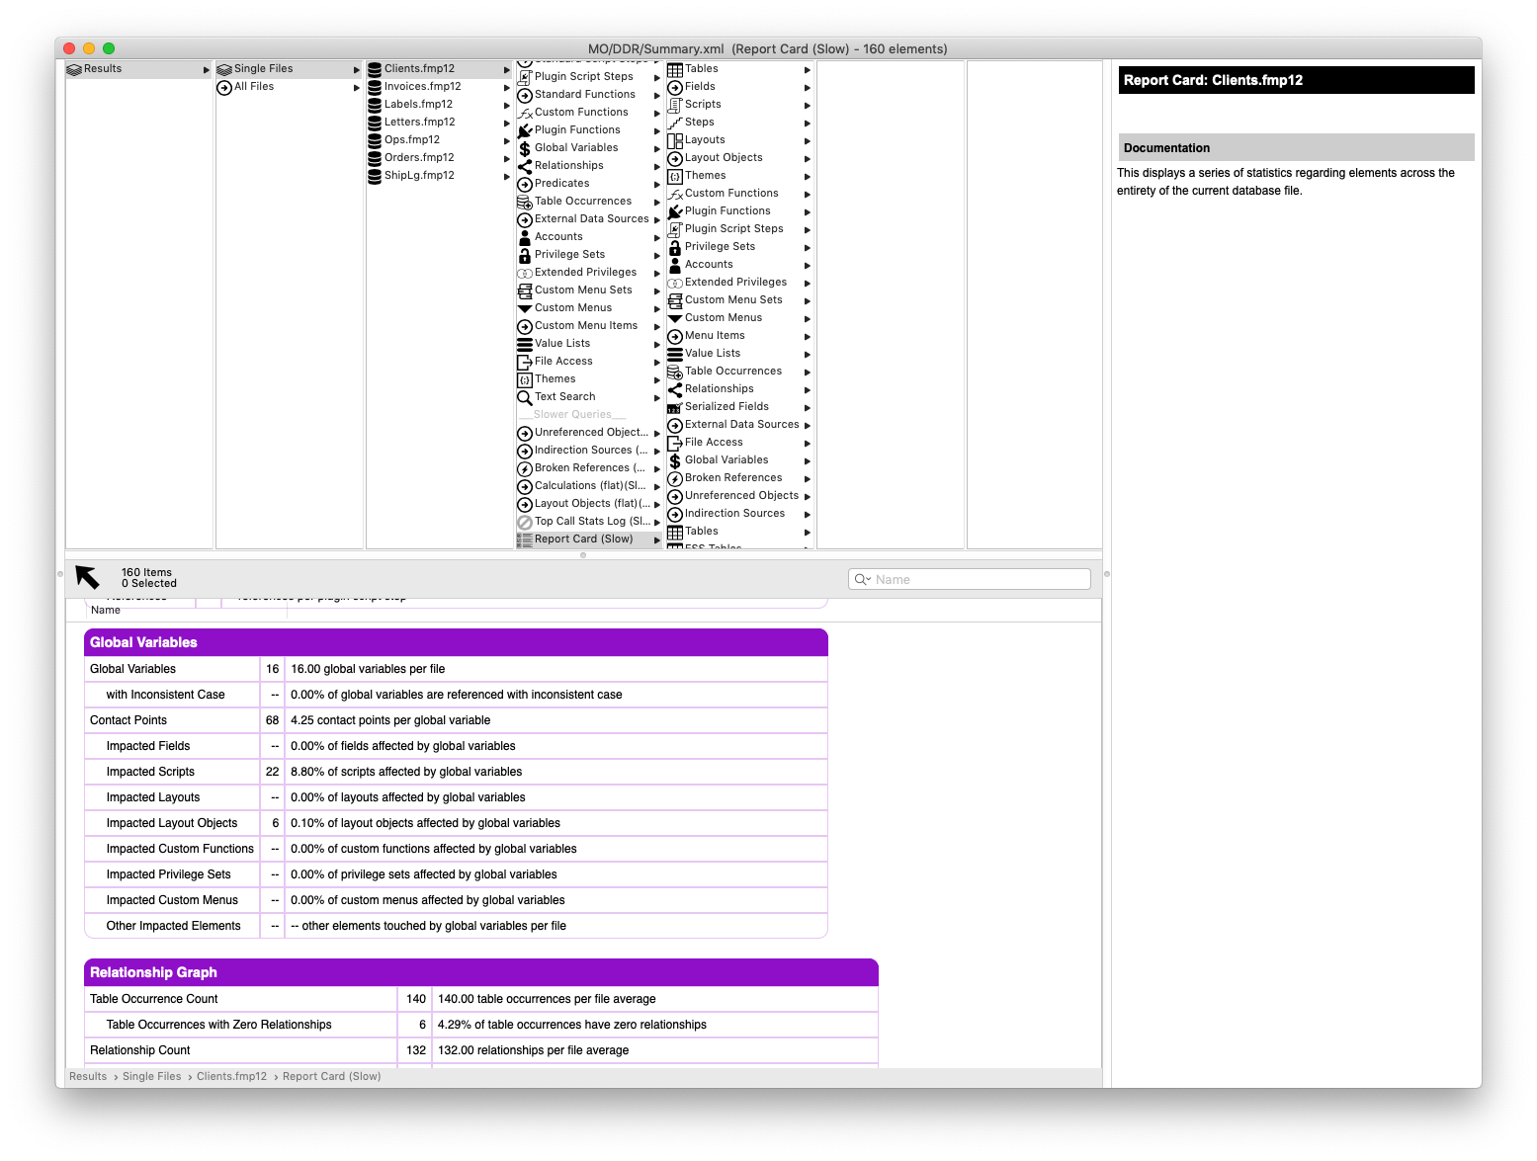Click the ShipLg.fmp12 database icon
1537x1161 pixels.
(375, 176)
